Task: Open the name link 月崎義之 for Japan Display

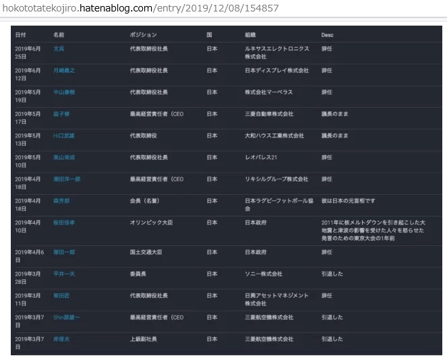Action: [x=64, y=70]
